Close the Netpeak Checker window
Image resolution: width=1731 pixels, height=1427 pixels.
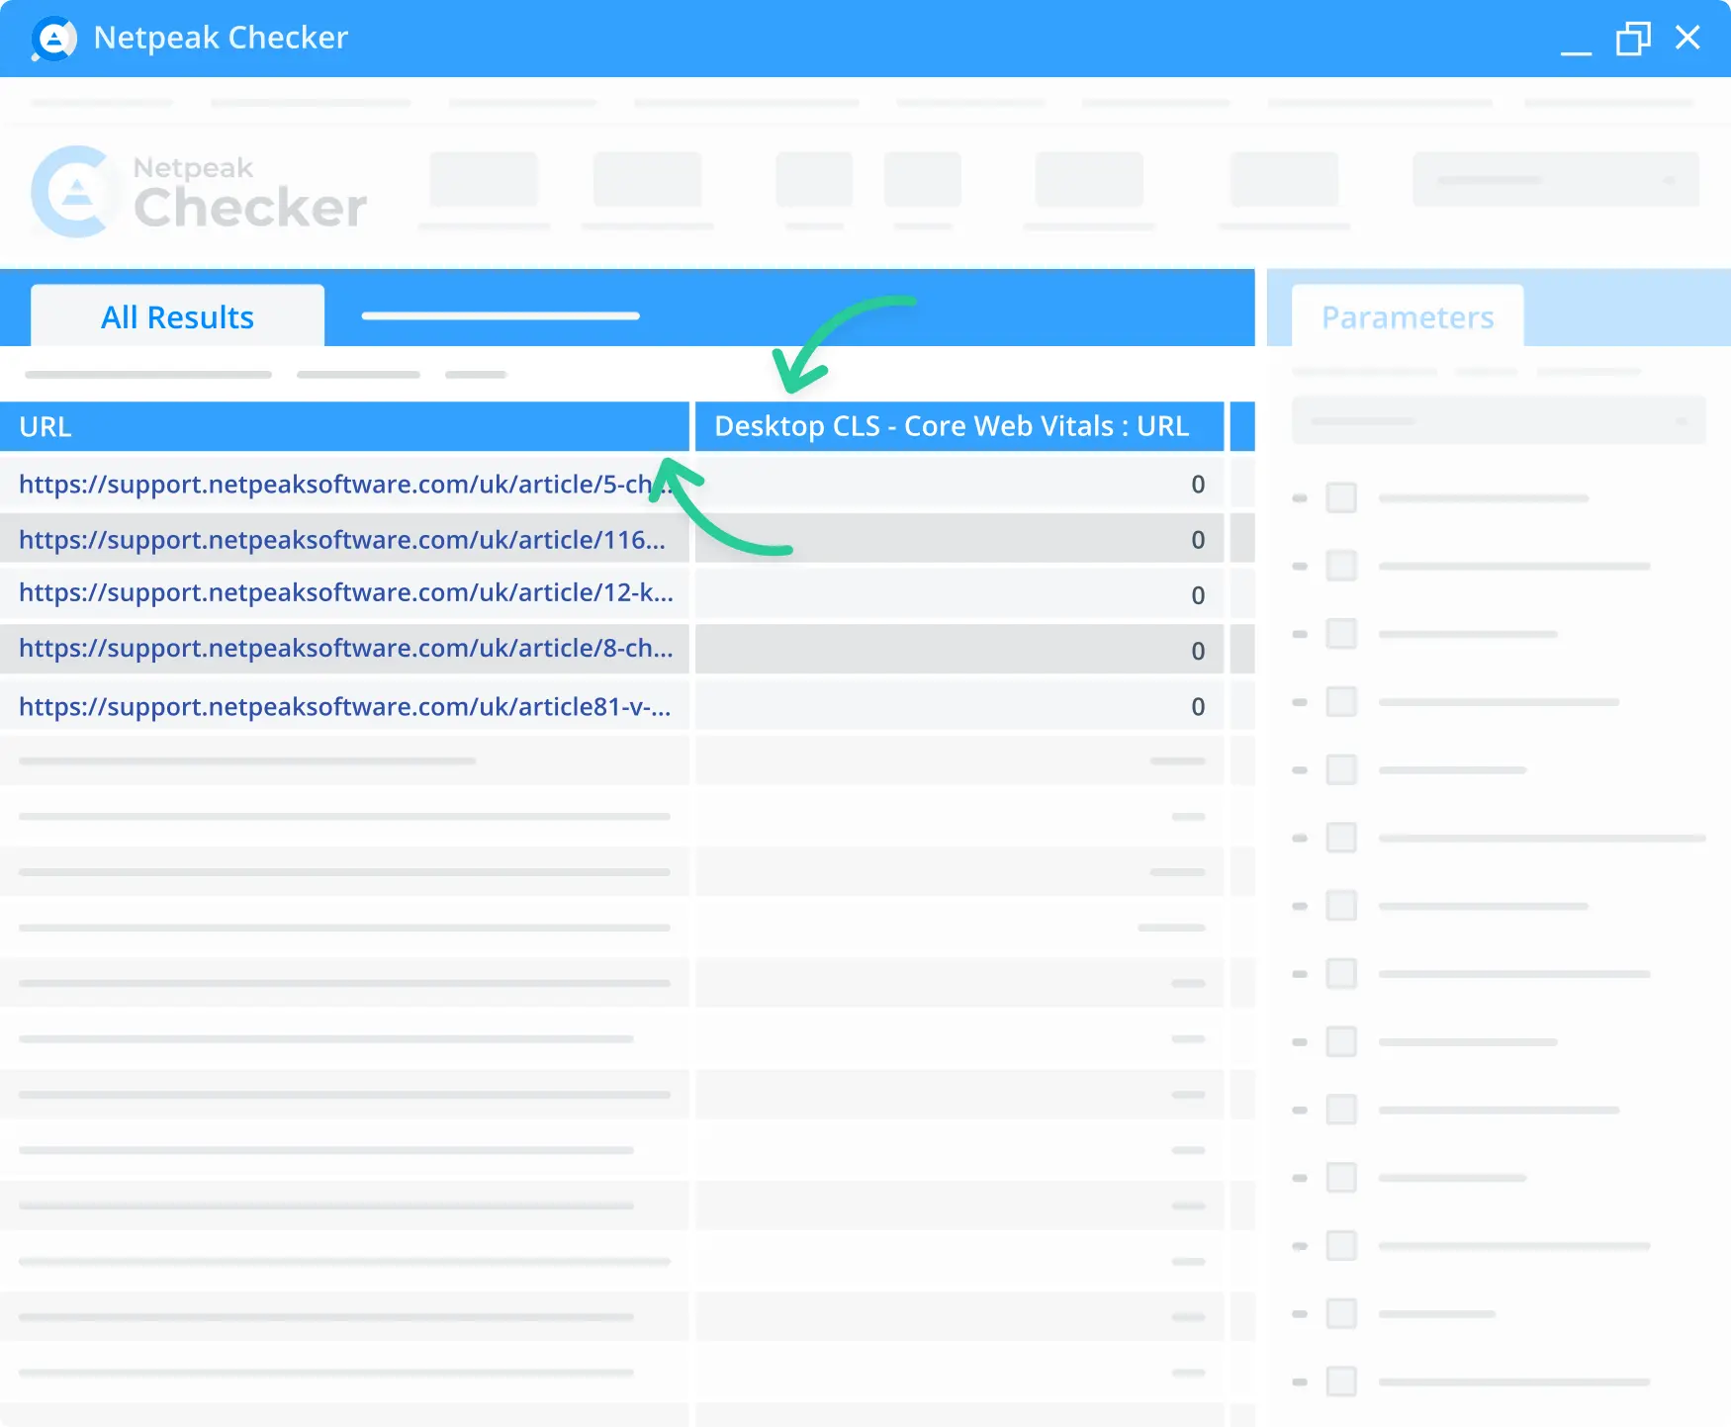[x=1687, y=38]
